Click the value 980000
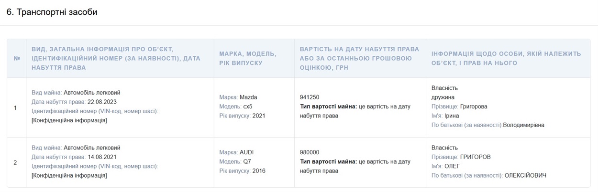 click(309, 152)
